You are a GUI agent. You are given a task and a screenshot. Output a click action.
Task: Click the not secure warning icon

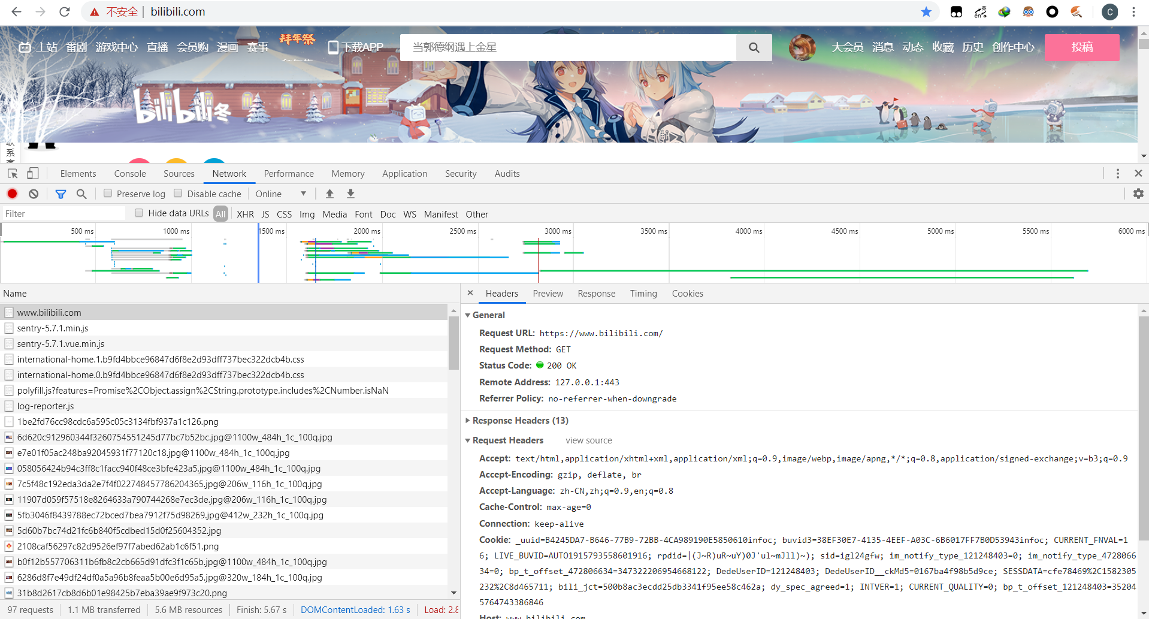pos(94,11)
